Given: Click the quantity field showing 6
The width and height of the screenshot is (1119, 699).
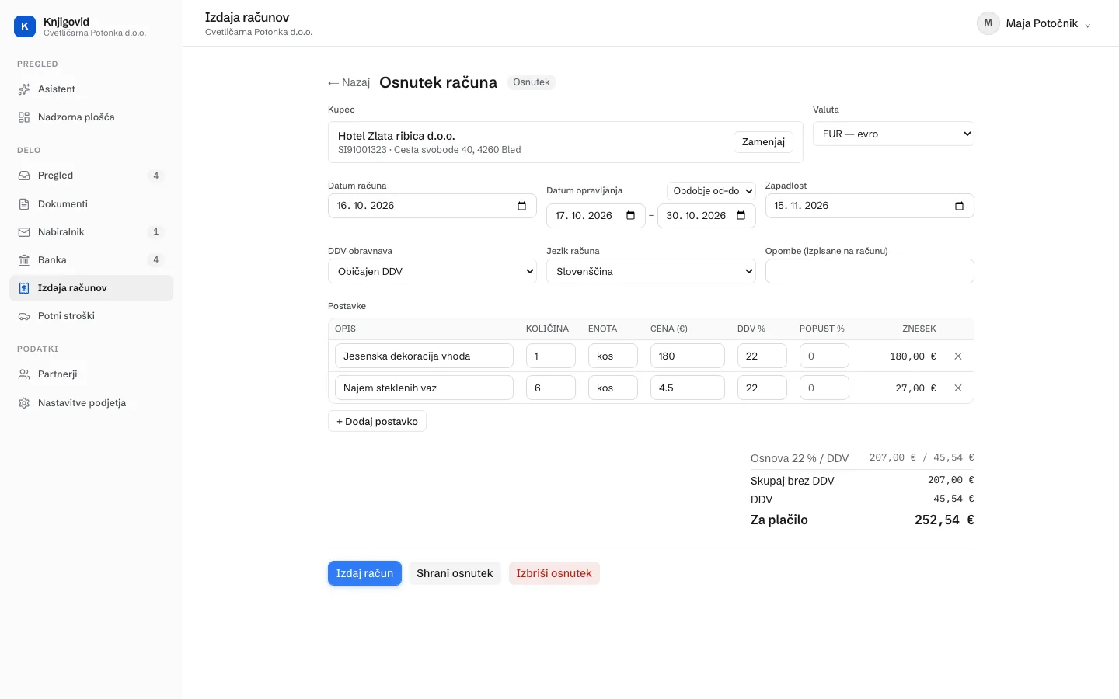Looking at the screenshot, I should [x=551, y=388].
